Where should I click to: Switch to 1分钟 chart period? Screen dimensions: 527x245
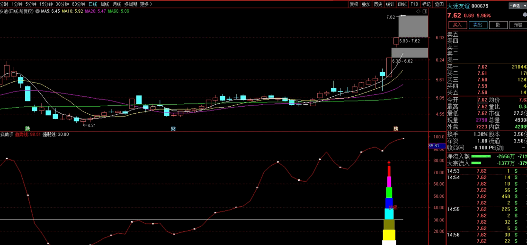pos(17,4)
